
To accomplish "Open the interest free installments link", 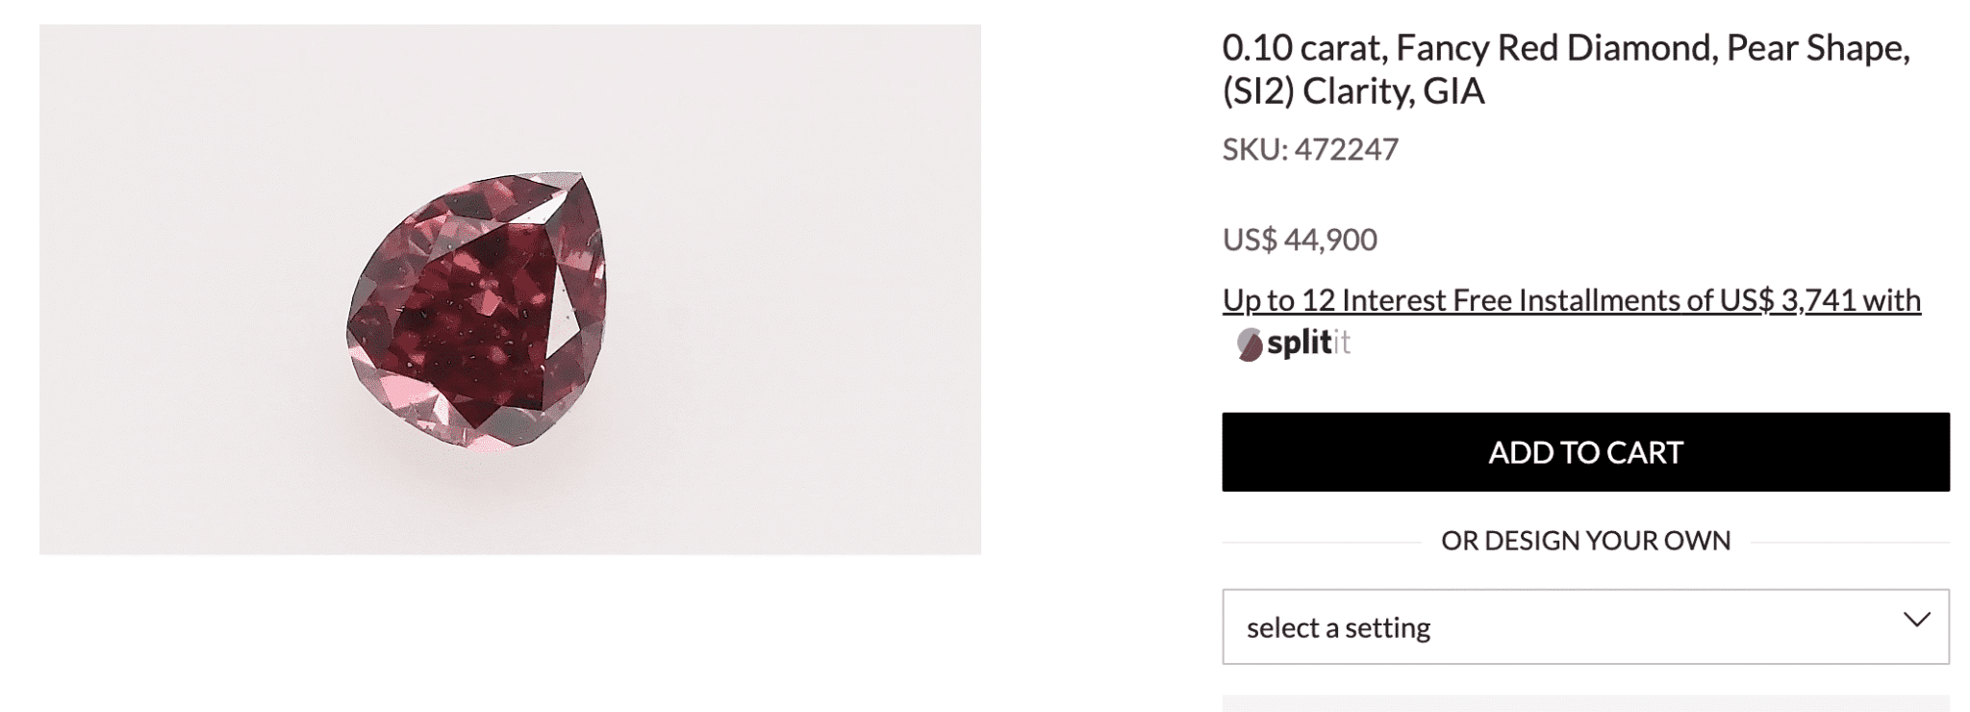I will tap(1571, 300).
